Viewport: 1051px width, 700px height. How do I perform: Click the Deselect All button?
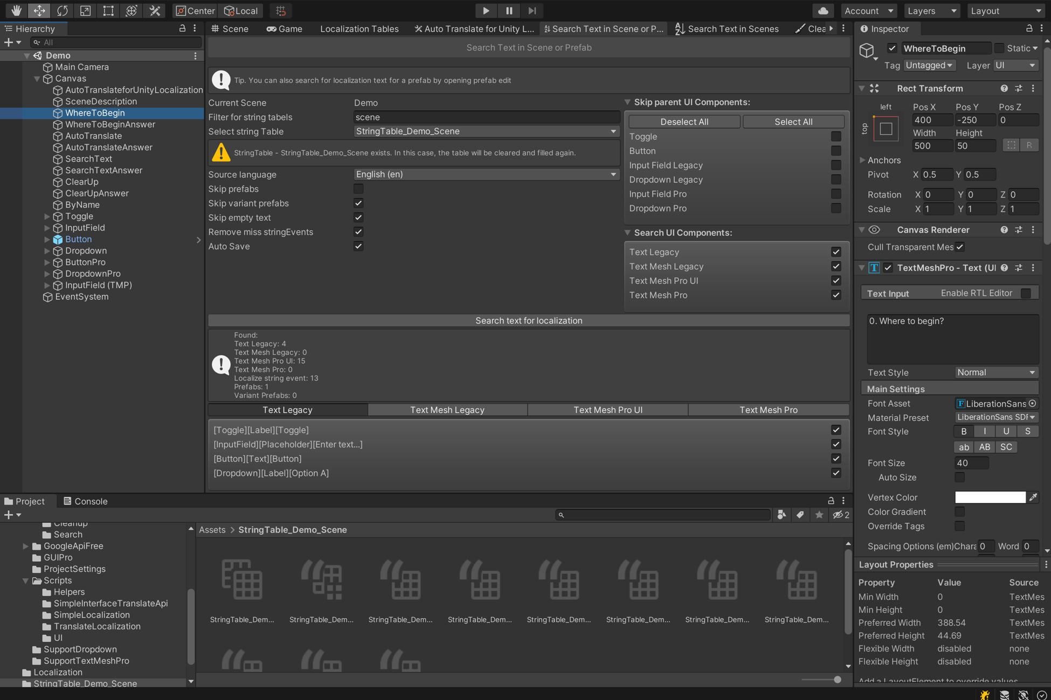684,122
